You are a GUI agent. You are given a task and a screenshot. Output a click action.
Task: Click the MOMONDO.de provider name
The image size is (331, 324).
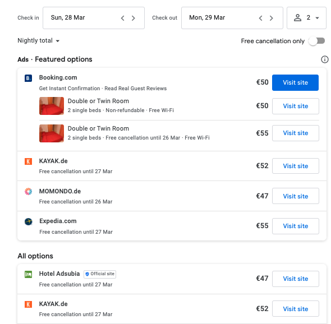pos(60,191)
